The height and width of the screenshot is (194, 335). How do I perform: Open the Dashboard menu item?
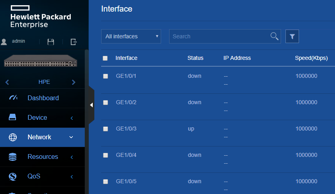pos(42,98)
